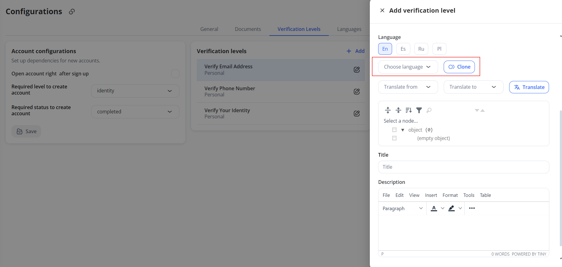Open the Paragraph format dropdown
Screen dimensions: 562x267
click(402, 208)
